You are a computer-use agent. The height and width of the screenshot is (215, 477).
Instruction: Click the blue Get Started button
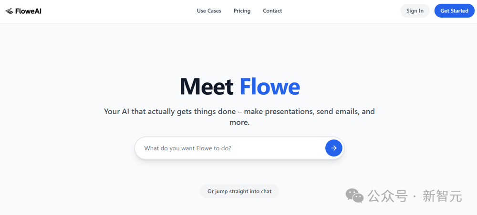click(454, 10)
